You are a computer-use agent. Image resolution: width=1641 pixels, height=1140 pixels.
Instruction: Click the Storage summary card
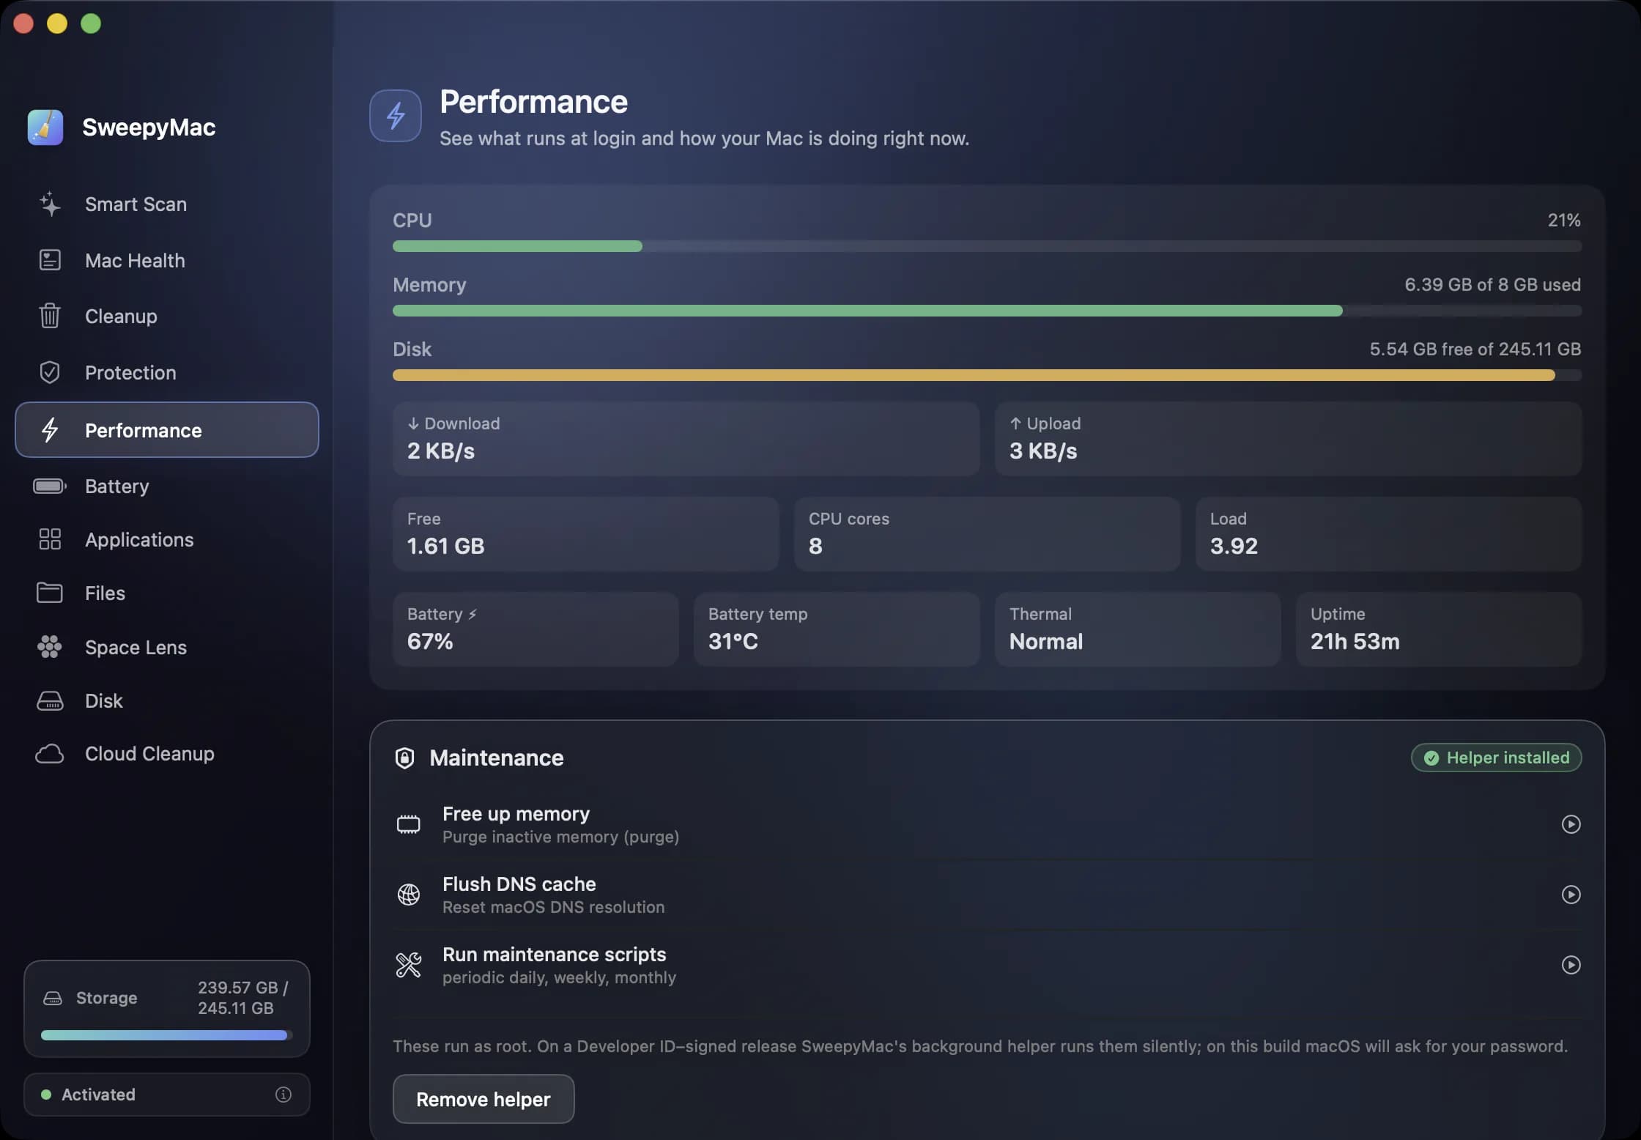pos(167,1009)
